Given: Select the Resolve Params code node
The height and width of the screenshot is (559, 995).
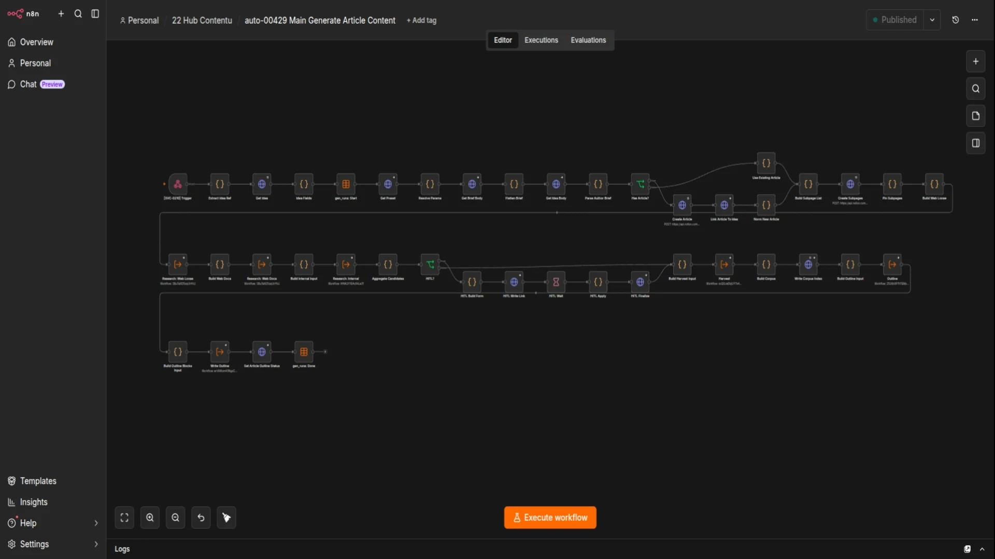Looking at the screenshot, I should 430,184.
